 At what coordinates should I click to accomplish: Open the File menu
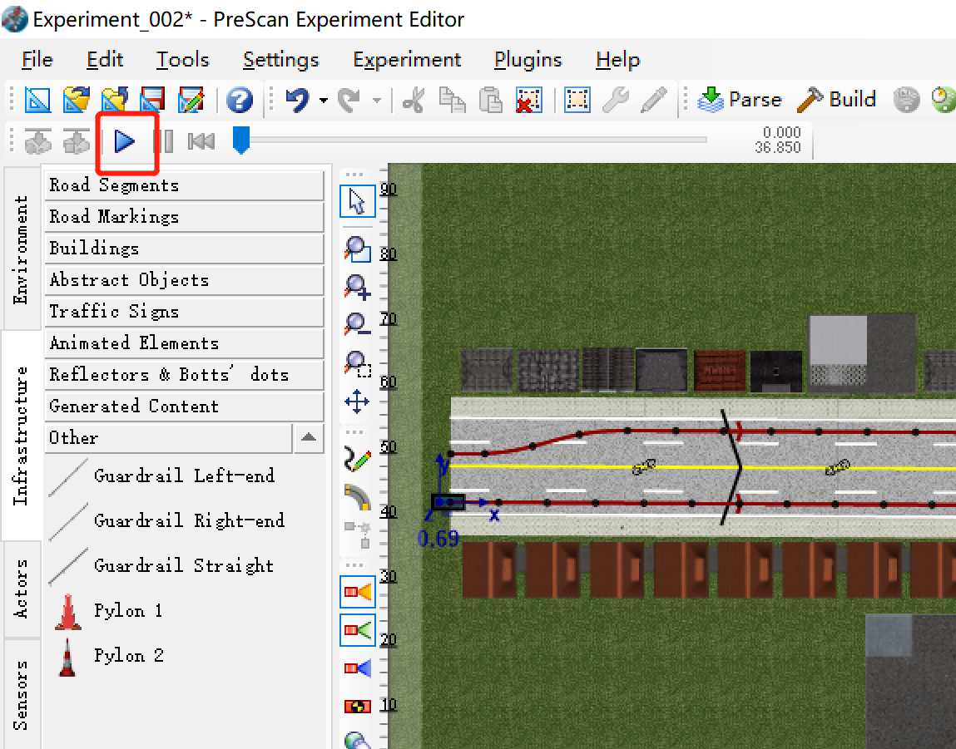pos(37,60)
